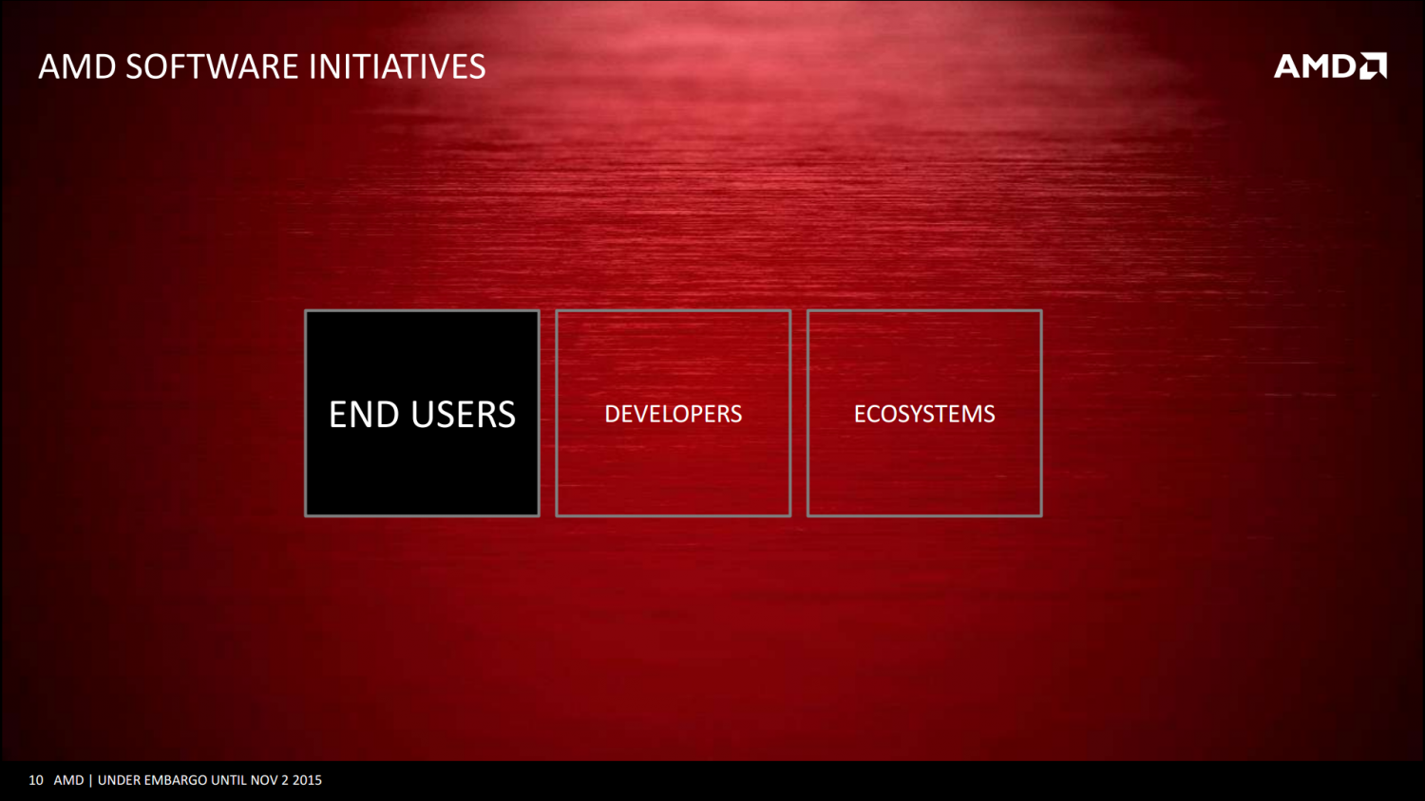Click the UNDER EMBARGO UNTIL NOV 2 2015 footer

(x=210, y=780)
